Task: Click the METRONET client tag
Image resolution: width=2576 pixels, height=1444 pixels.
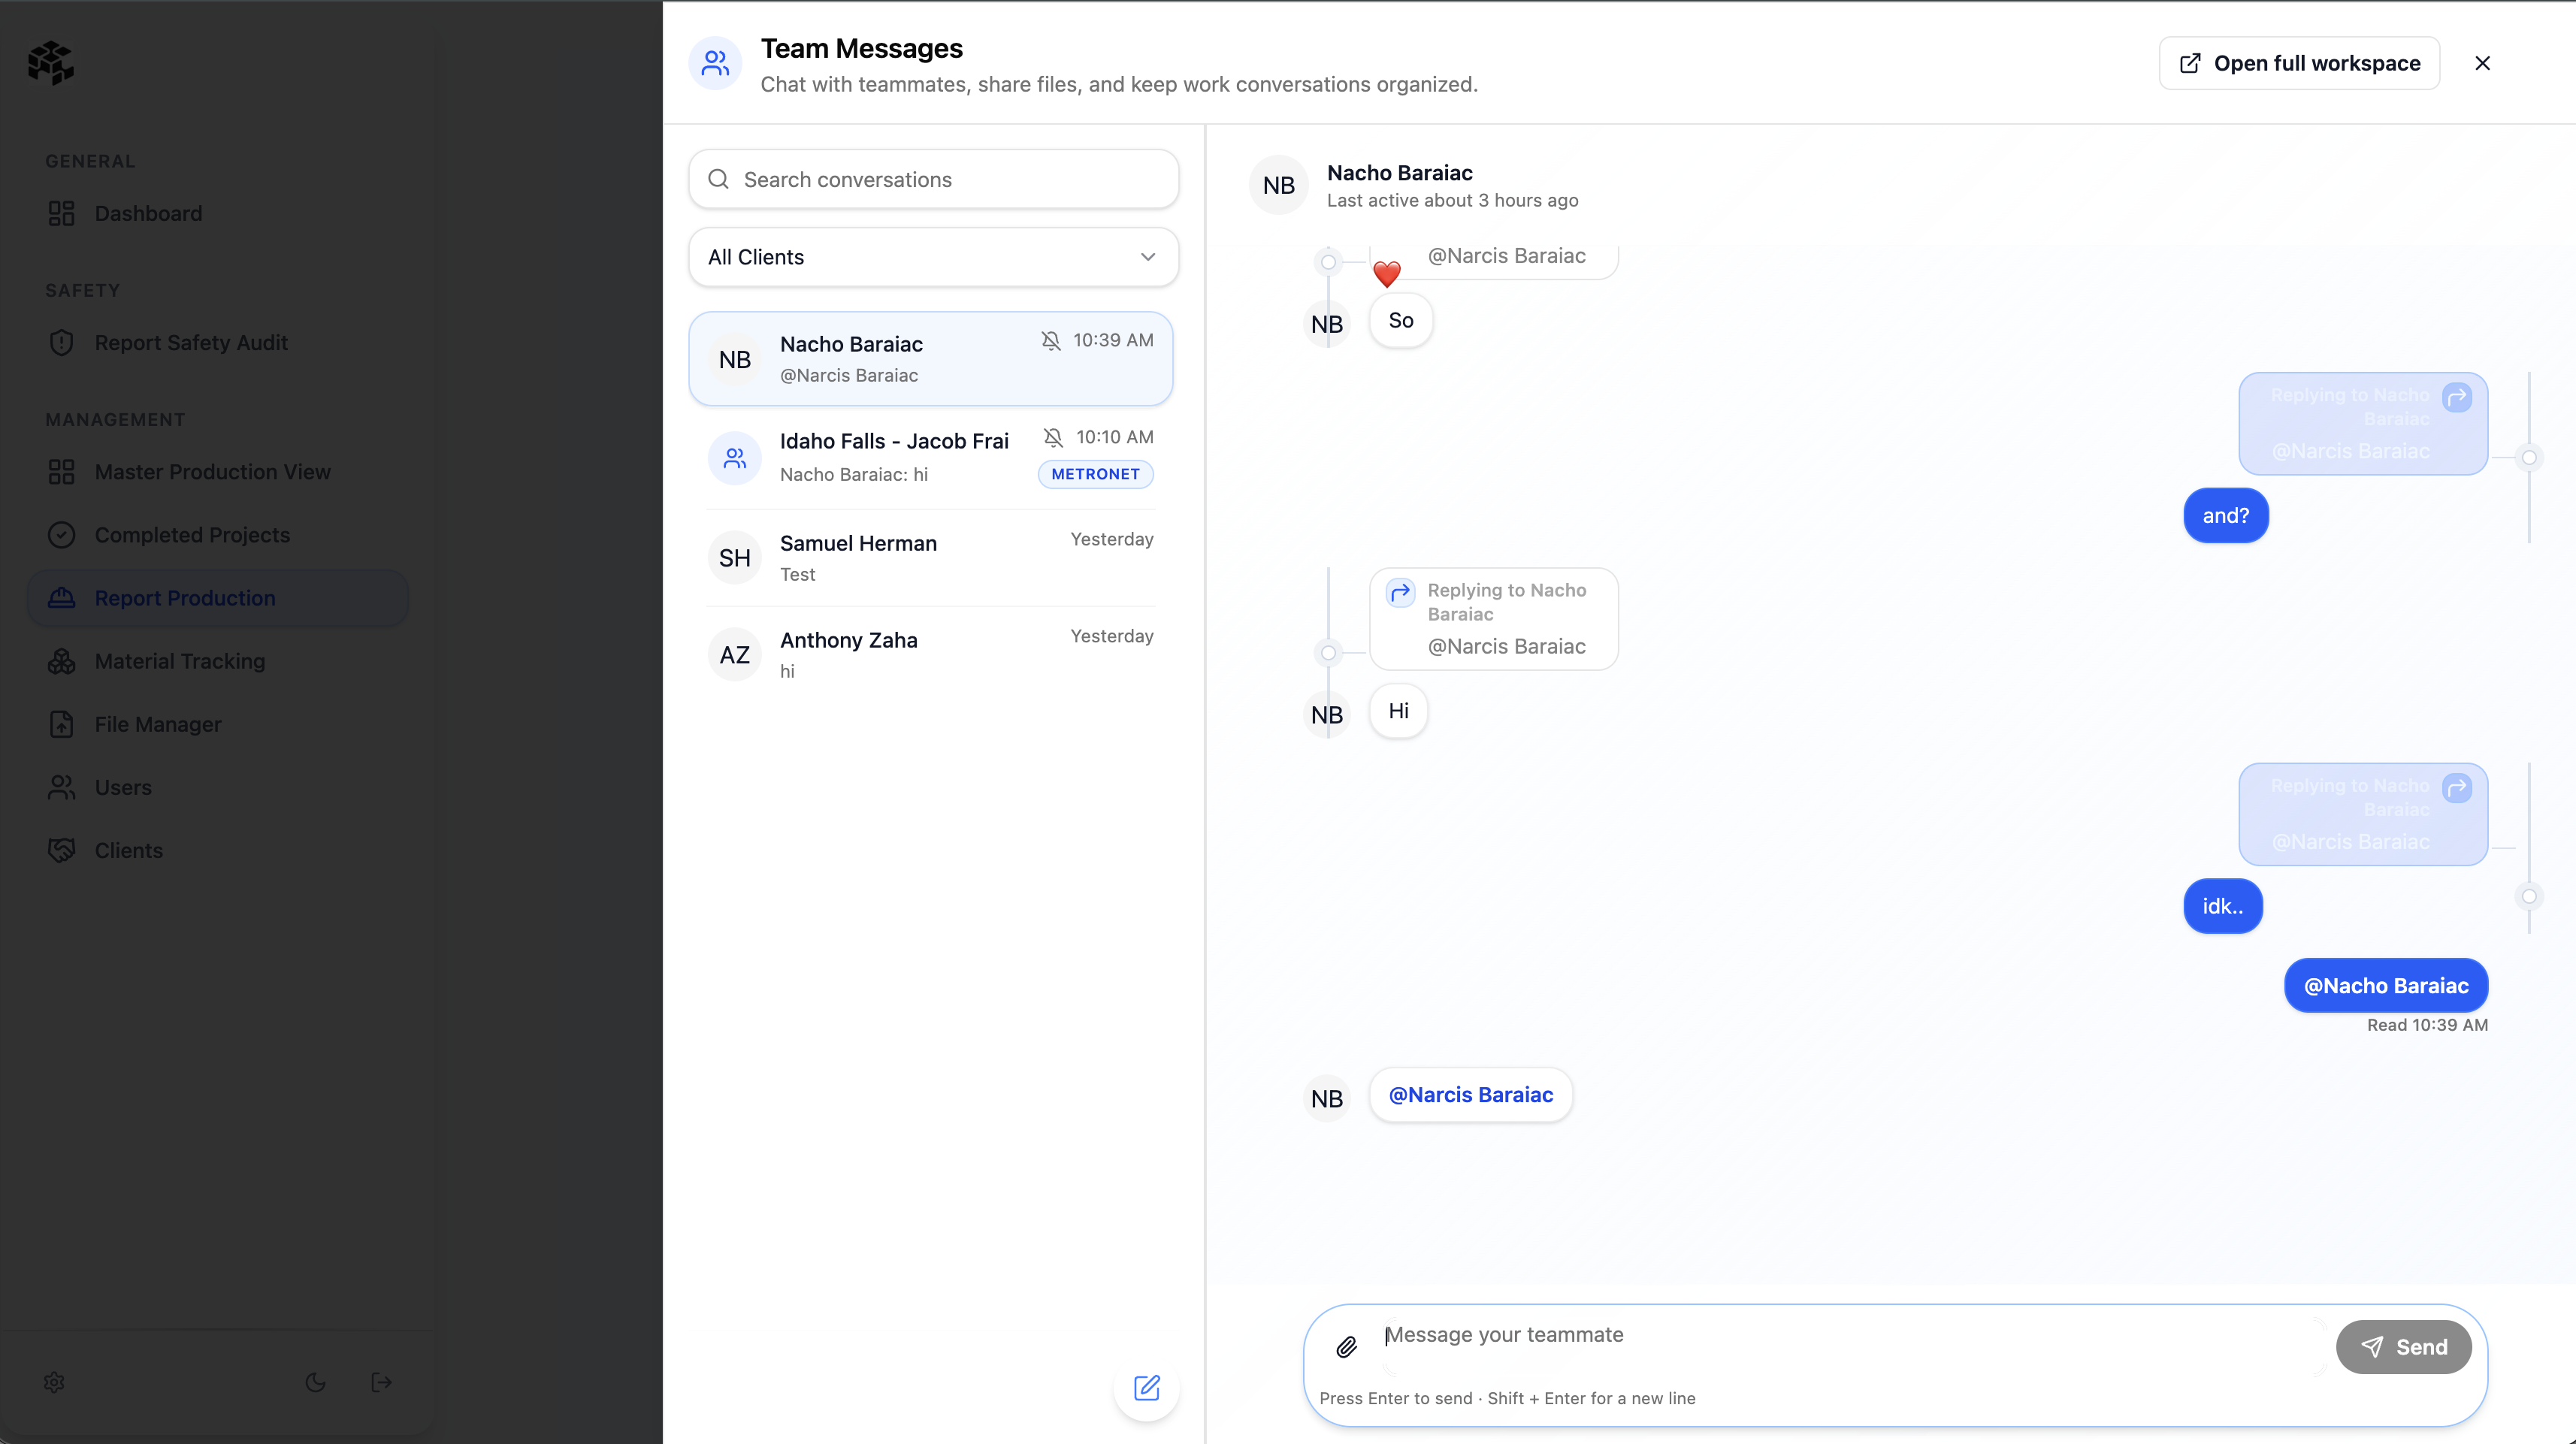Action: click(x=1095, y=474)
